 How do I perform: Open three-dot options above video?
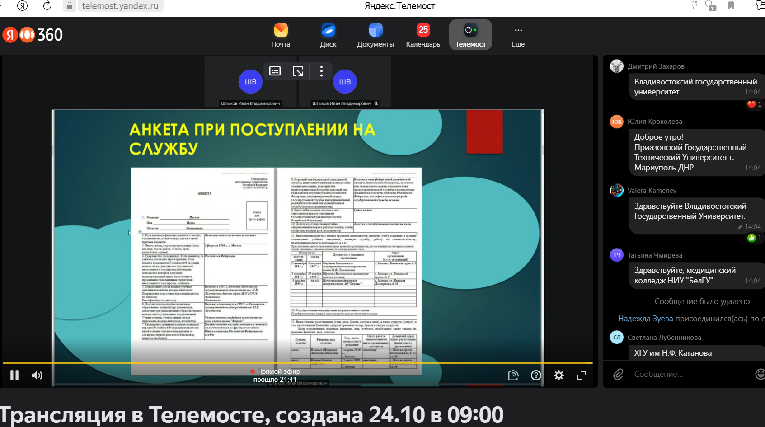pos(321,71)
